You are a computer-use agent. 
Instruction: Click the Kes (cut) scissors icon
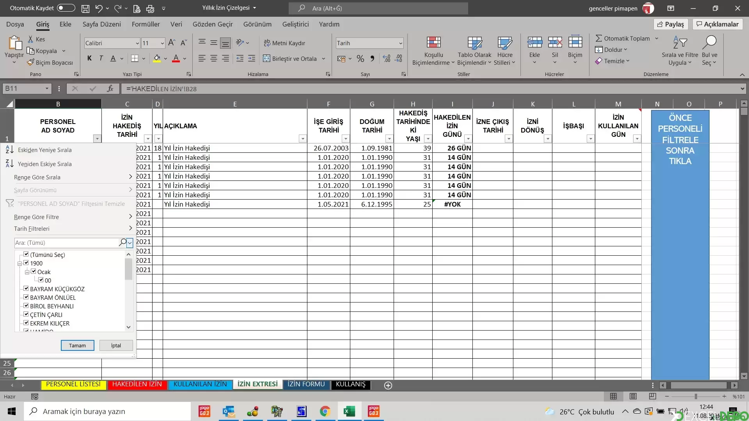tap(30, 39)
